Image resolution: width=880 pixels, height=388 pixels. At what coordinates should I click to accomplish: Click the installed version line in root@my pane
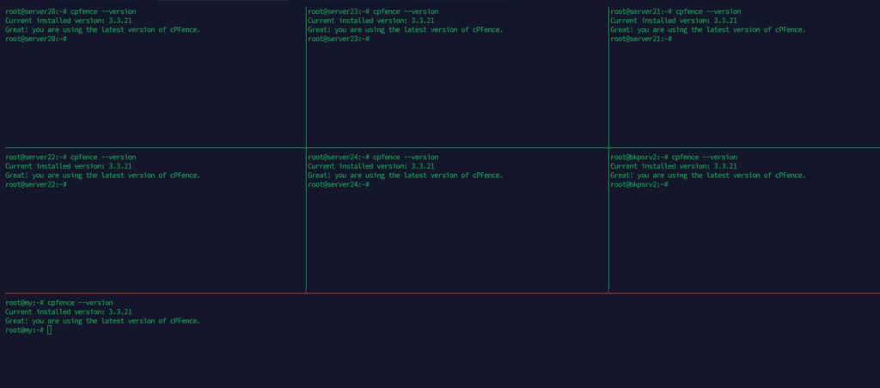pyautogui.click(x=69, y=311)
